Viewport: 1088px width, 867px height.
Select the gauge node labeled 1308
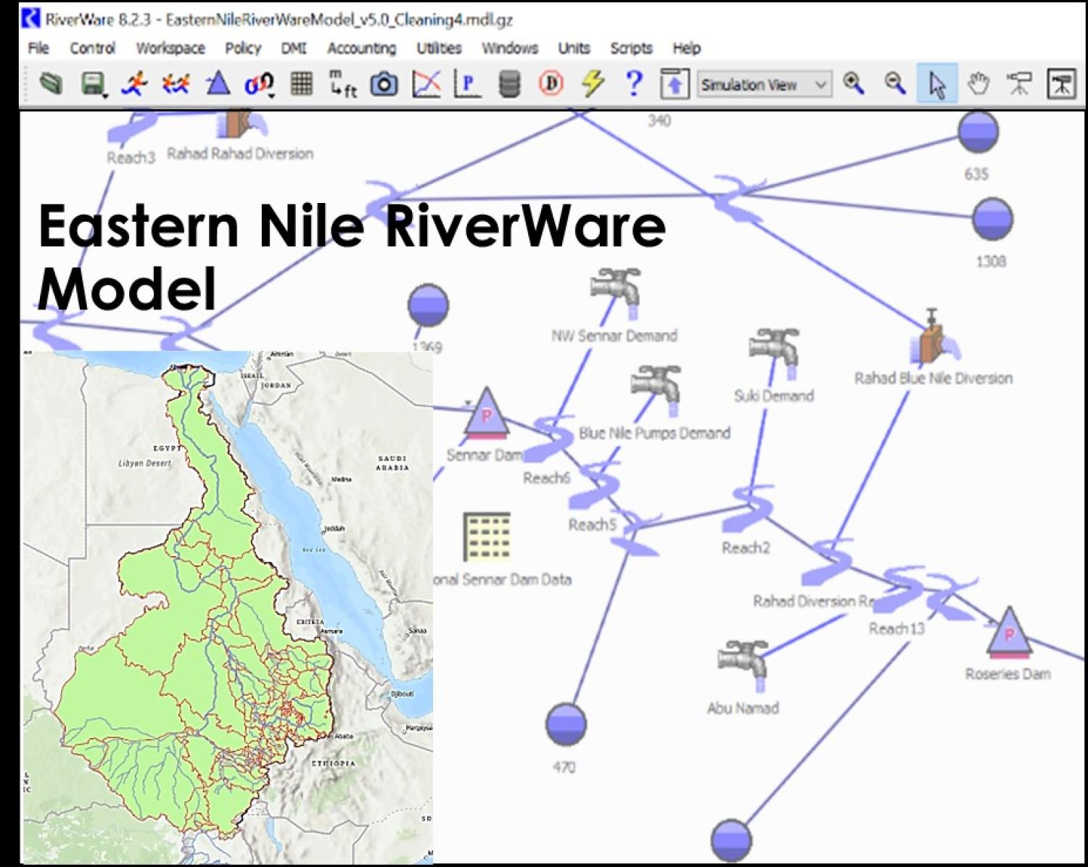pos(992,219)
